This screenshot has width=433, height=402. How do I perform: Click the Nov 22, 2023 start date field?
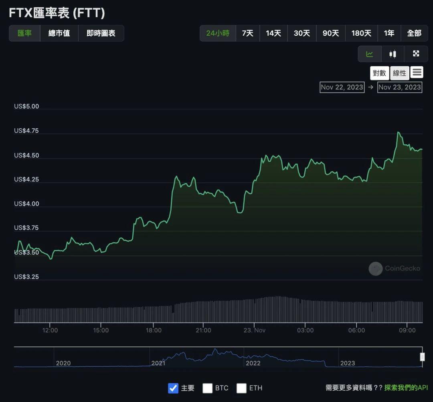(342, 87)
